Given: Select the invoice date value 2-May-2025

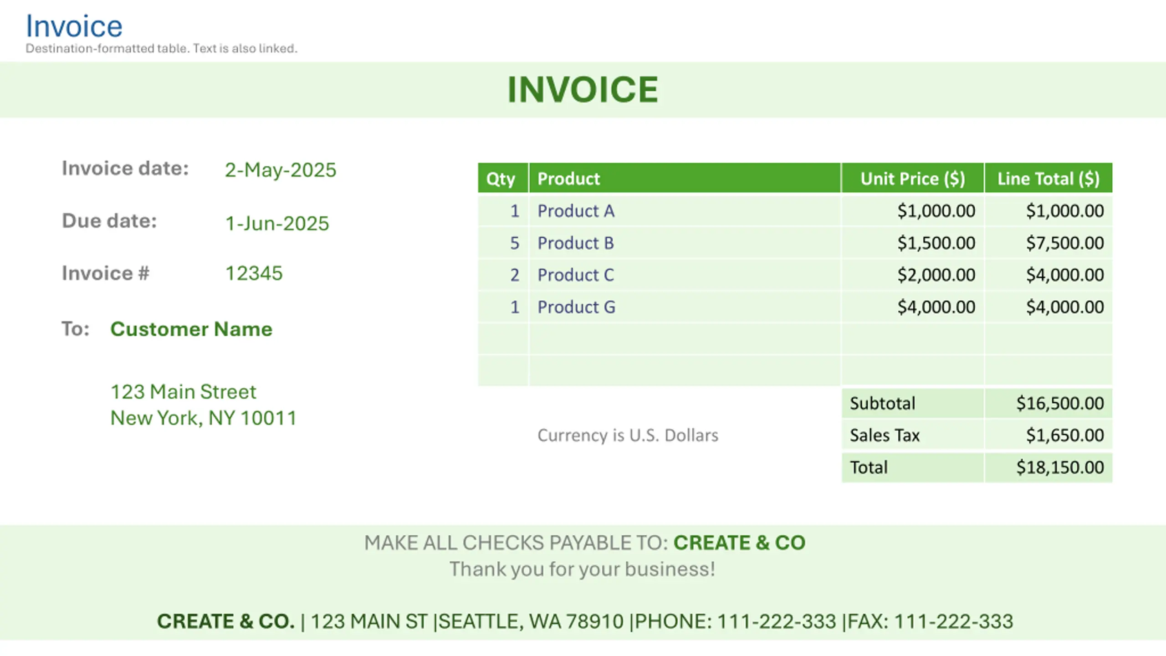Looking at the screenshot, I should pyautogui.click(x=281, y=170).
